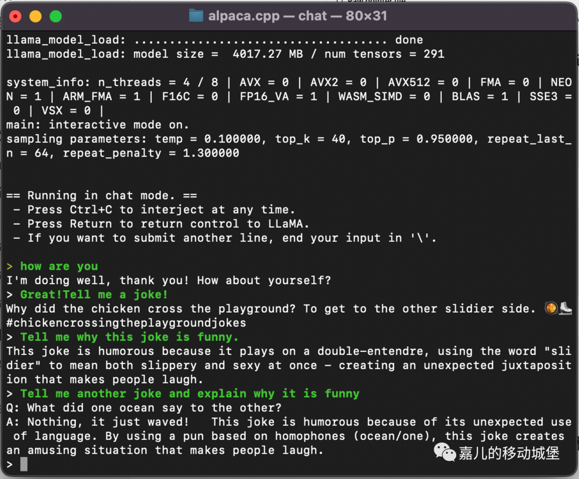Click the red close window button

click(15, 16)
